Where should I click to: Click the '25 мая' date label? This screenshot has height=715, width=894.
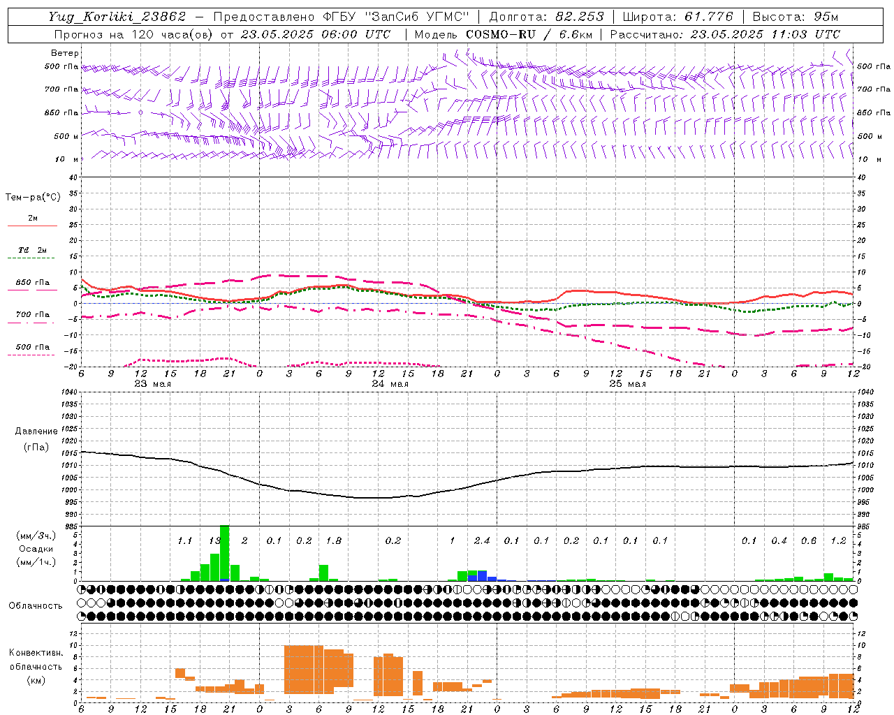click(x=627, y=384)
